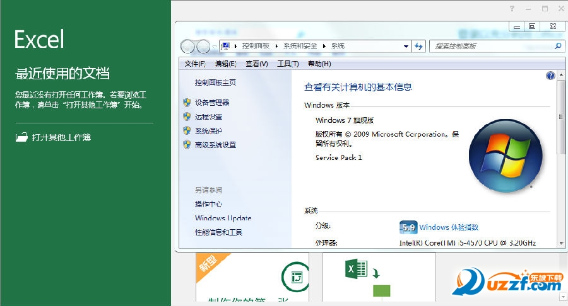This screenshot has width=568, height=306.
Task: Click the magnifier icon in search box
Action: [x=558, y=46]
